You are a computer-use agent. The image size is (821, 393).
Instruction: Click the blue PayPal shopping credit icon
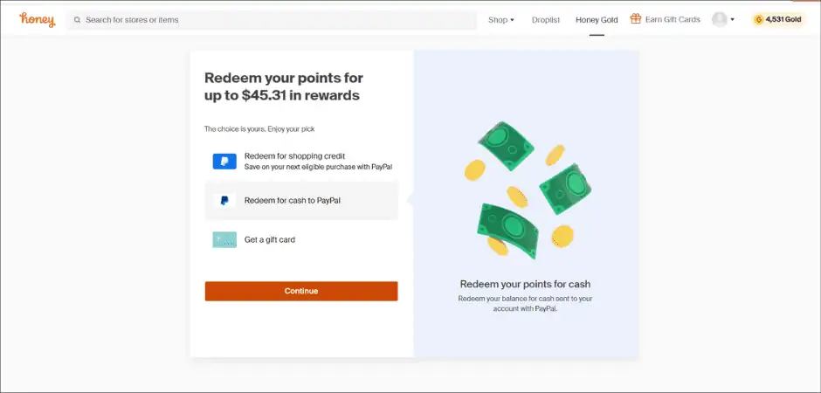pos(224,162)
